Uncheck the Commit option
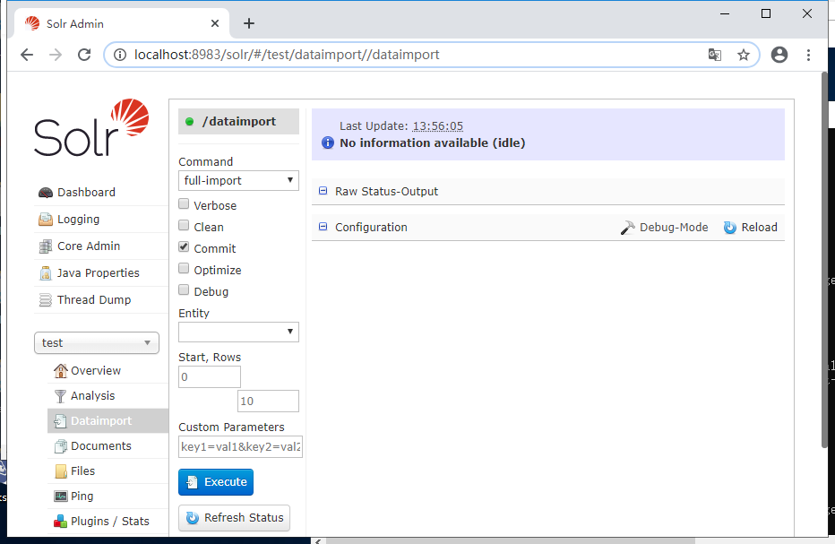This screenshot has height=544, width=835. (x=183, y=247)
